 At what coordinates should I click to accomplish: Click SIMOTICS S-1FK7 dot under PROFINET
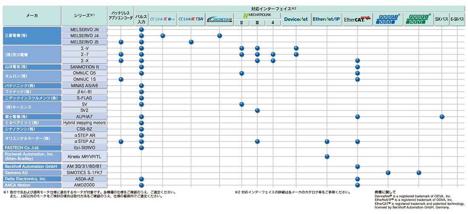tap(419, 172)
